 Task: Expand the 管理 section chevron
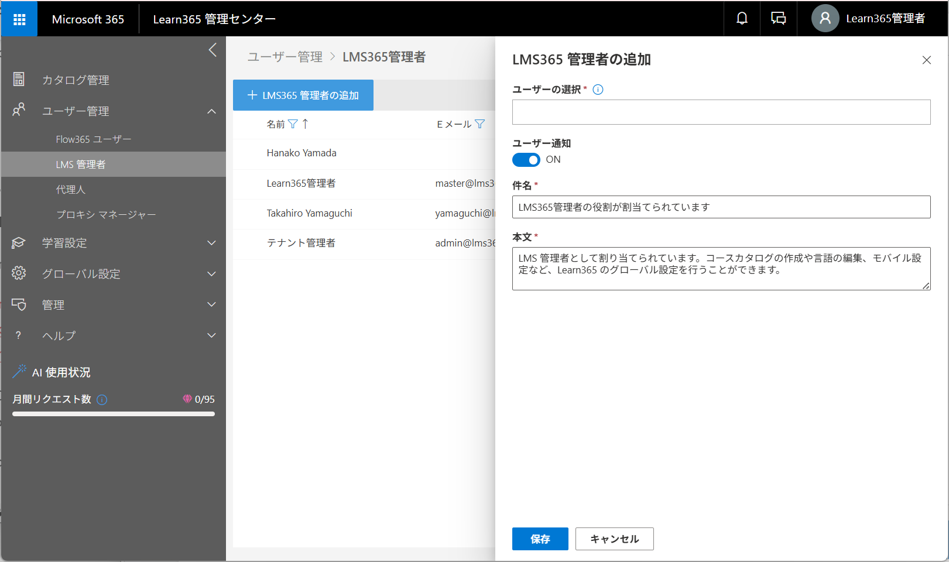coord(212,304)
